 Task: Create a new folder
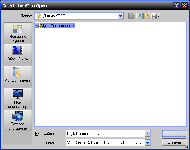coord(147,16)
